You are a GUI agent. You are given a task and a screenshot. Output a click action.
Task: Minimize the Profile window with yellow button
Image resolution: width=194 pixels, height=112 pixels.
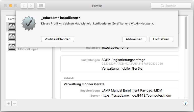pyautogui.click(x=11, y=6)
